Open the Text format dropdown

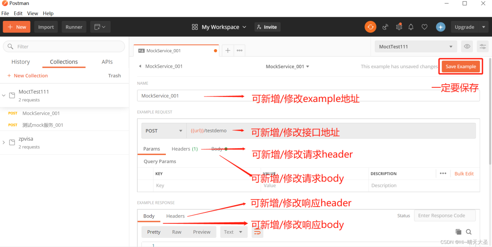pos(234,232)
